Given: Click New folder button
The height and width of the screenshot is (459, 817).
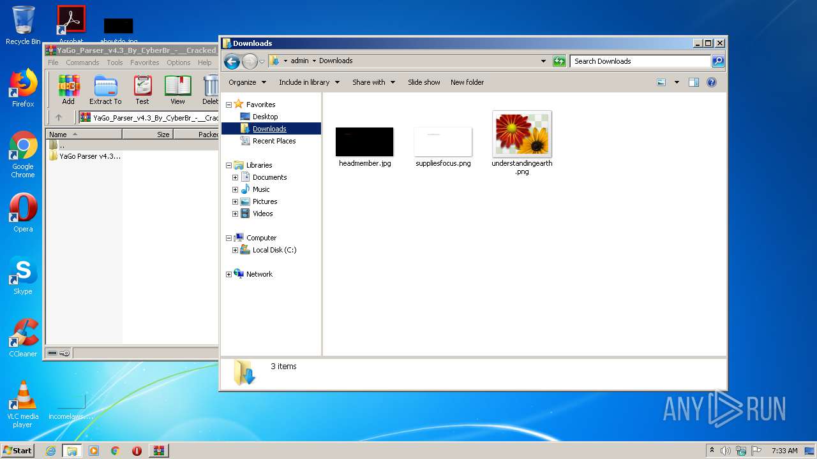Looking at the screenshot, I should click(467, 82).
